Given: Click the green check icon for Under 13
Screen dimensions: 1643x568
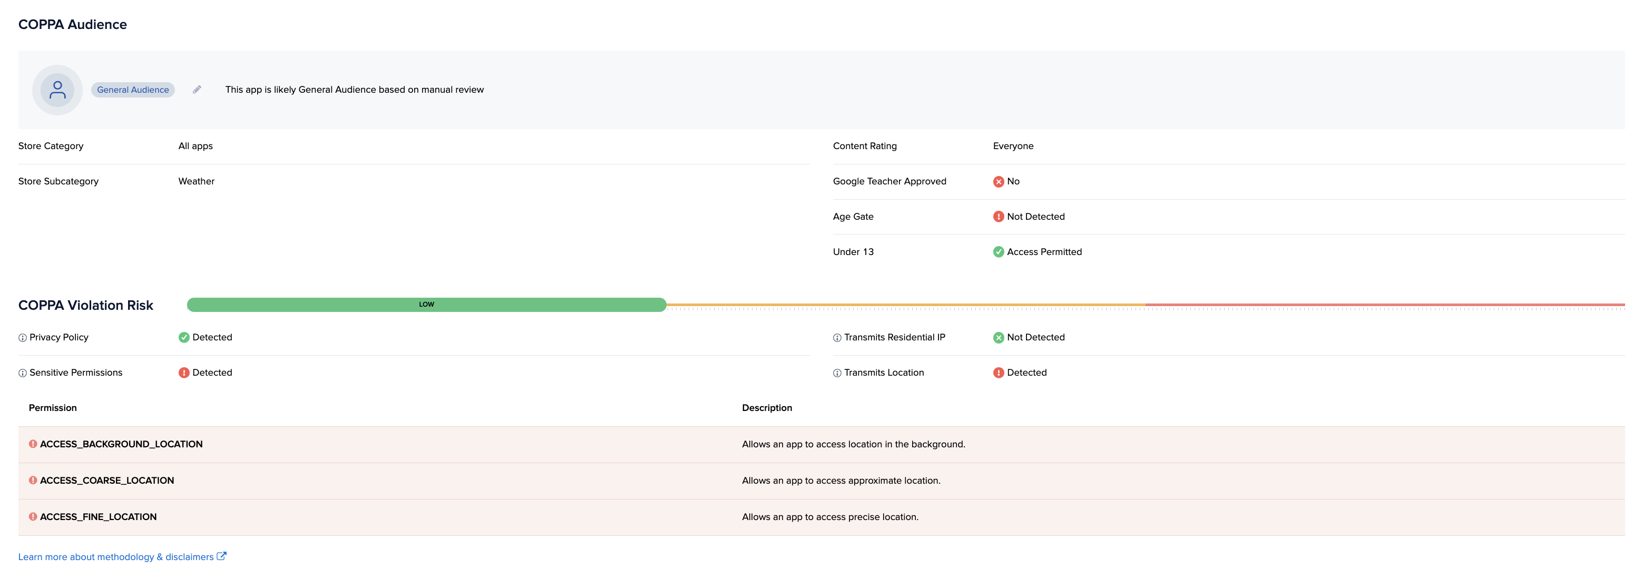Looking at the screenshot, I should pyautogui.click(x=998, y=252).
